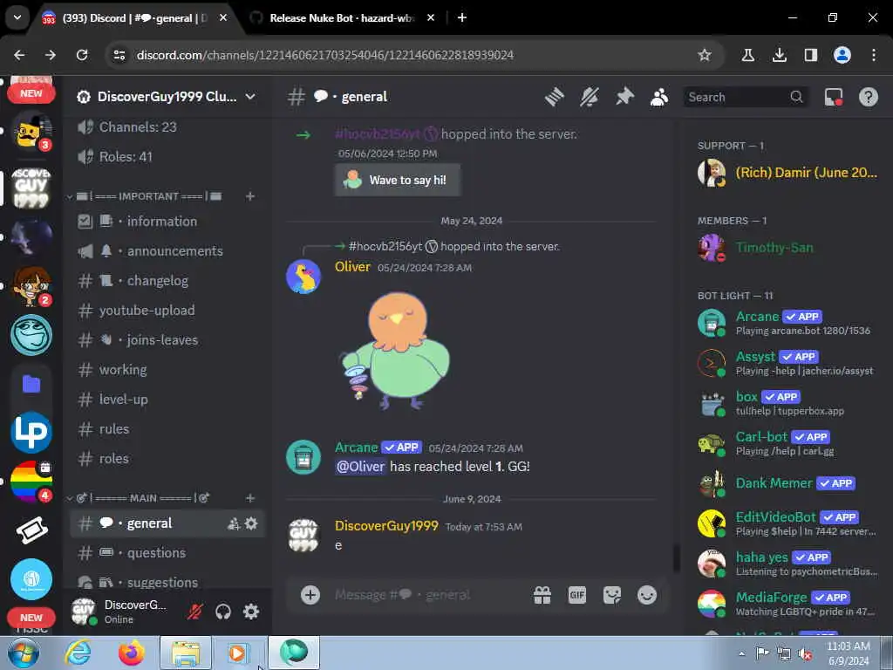Image resolution: width=893 pixels, height=670 pixels.
Task: Click Create Invite icon on general channel
Action: tap(234, 523)
